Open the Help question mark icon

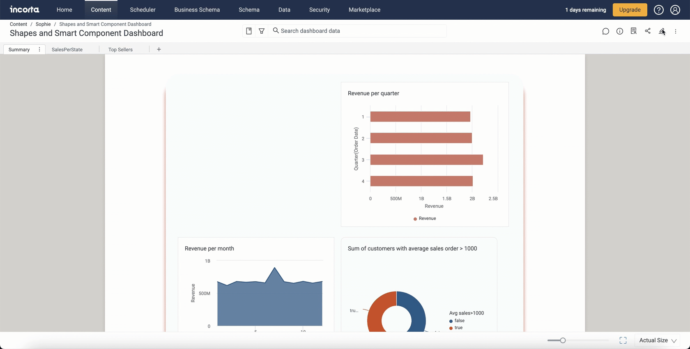659,10
